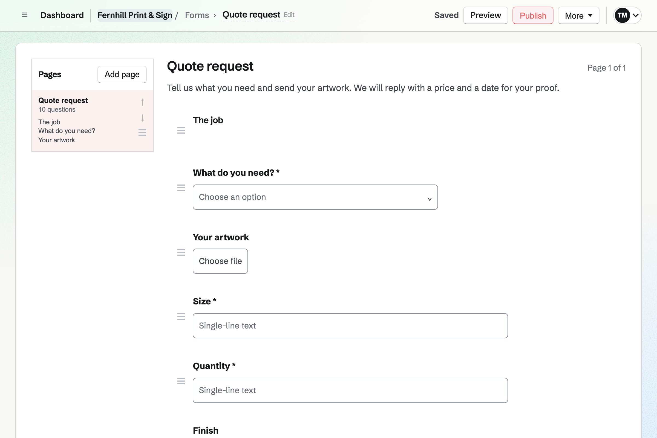Publish the form

click(533, 15)
